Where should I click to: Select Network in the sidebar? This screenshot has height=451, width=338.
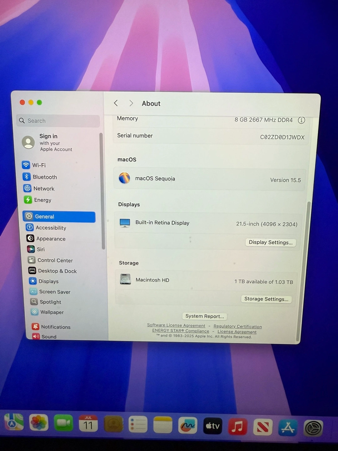coord(39,189)
